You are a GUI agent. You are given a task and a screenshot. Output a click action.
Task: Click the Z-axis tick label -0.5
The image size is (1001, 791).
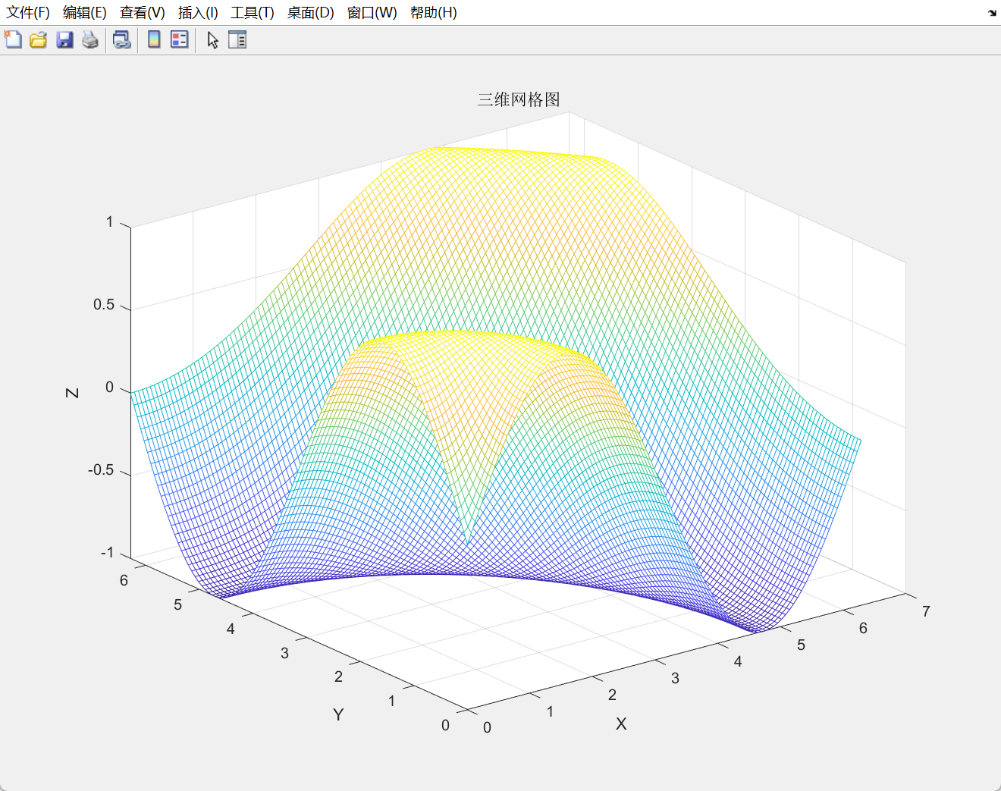[x=101, y=469]
